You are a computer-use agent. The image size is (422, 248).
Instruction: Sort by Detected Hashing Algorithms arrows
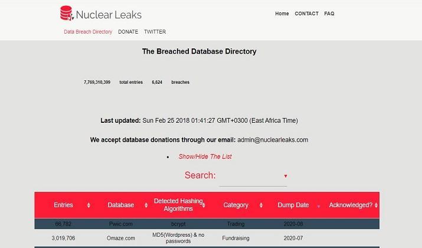tap(204, 205)
